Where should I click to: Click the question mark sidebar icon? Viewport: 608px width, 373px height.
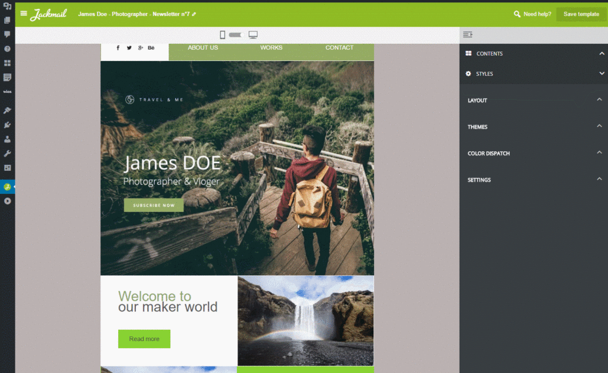tap(7, 49)
